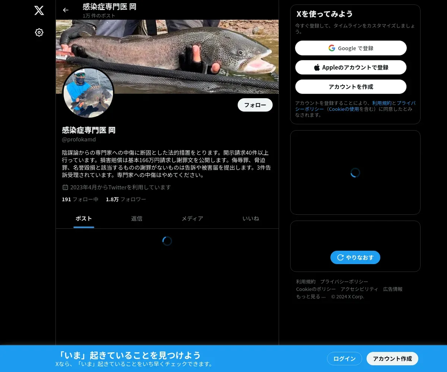Screen dimensions: 447x372
Task: Click © 2024 X Corp. text
Action: click(348, 296)
